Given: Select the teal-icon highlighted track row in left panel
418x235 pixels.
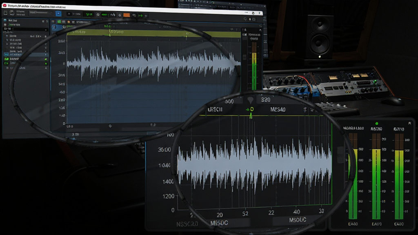Looking at the screenshot, I should click(26, 55).
